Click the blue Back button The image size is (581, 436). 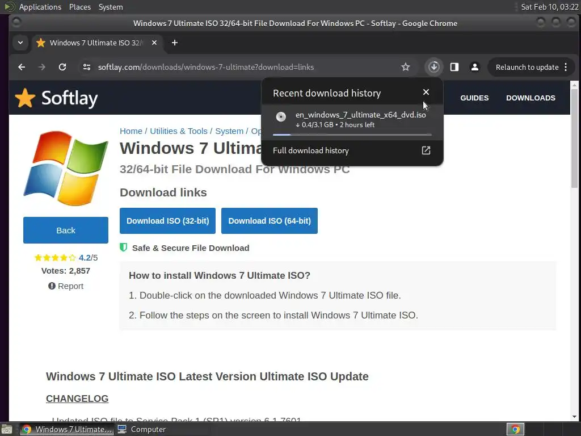coord(66,230)
